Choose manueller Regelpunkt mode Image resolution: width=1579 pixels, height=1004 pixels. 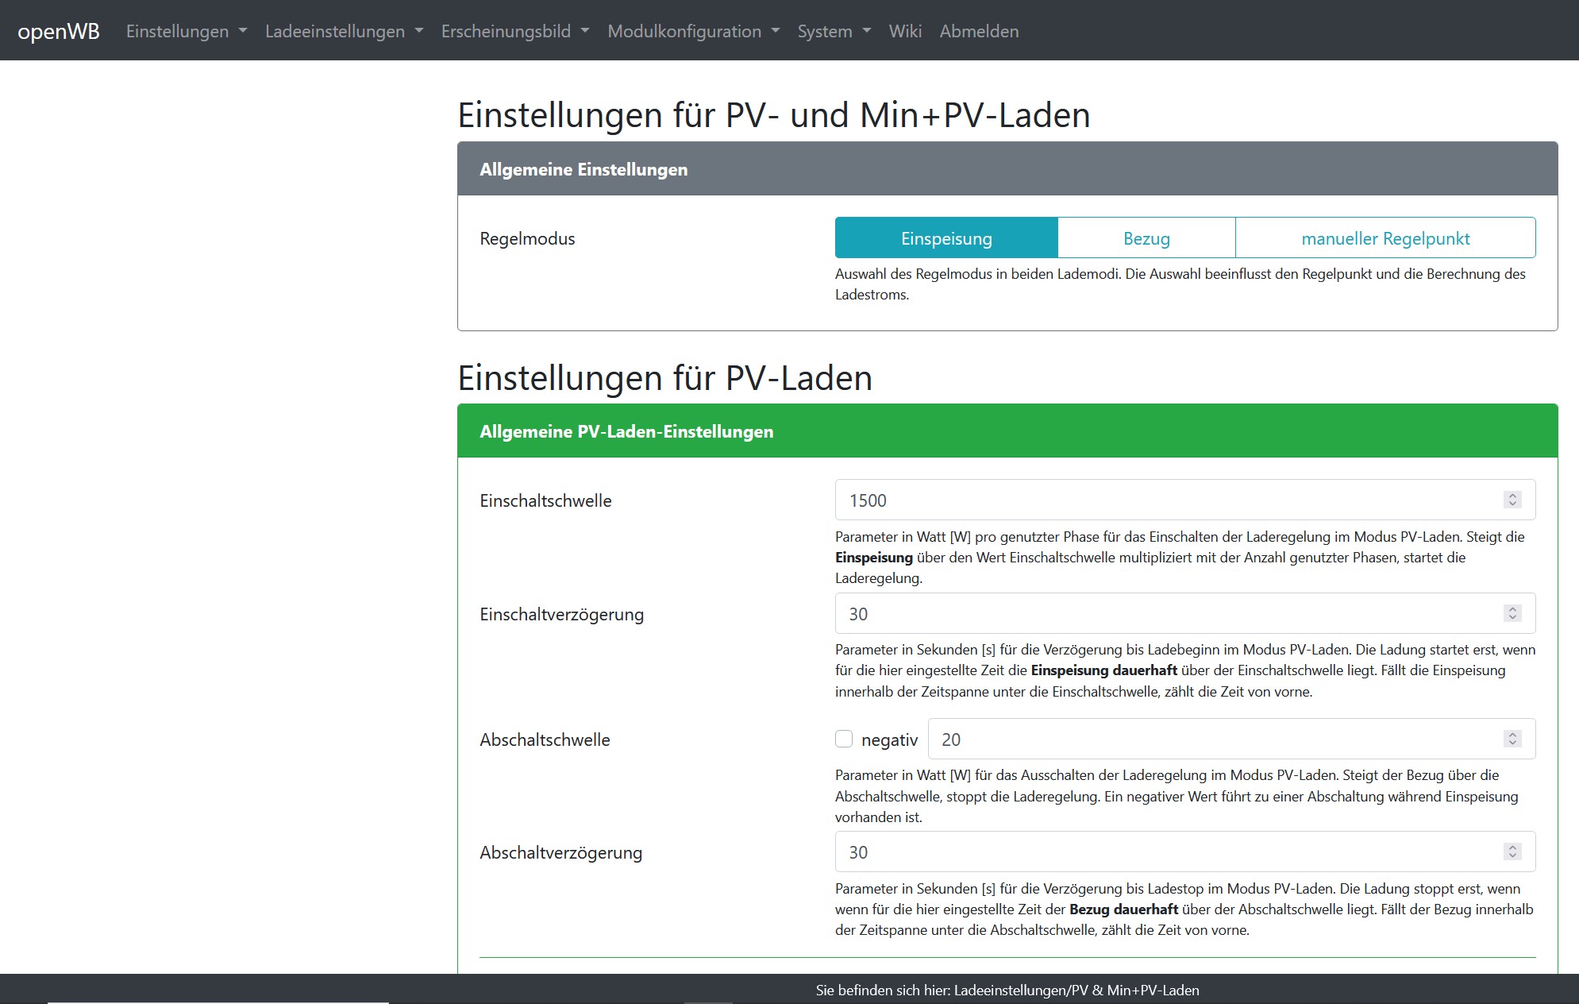[1385, 238]
